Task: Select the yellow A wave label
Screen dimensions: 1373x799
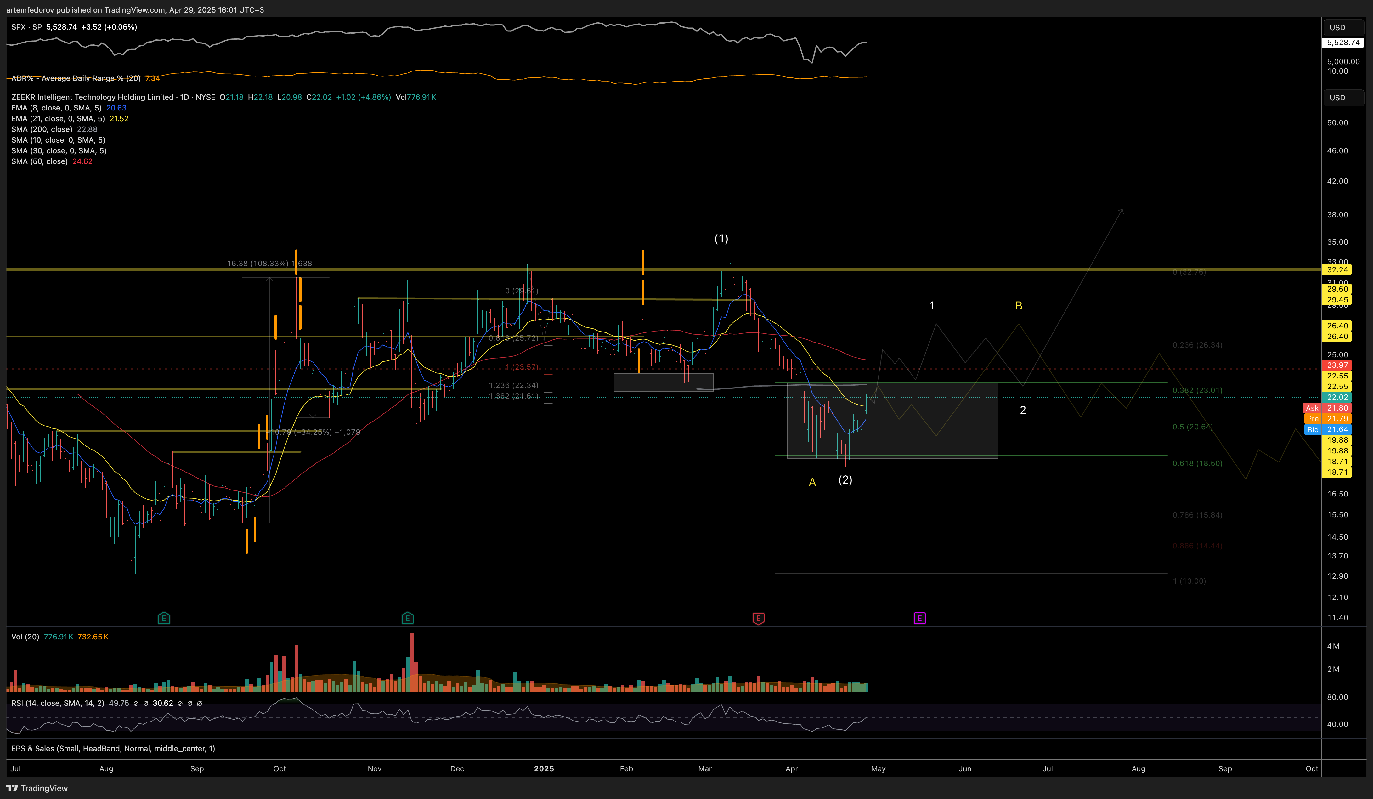Action: click(812, 482)
